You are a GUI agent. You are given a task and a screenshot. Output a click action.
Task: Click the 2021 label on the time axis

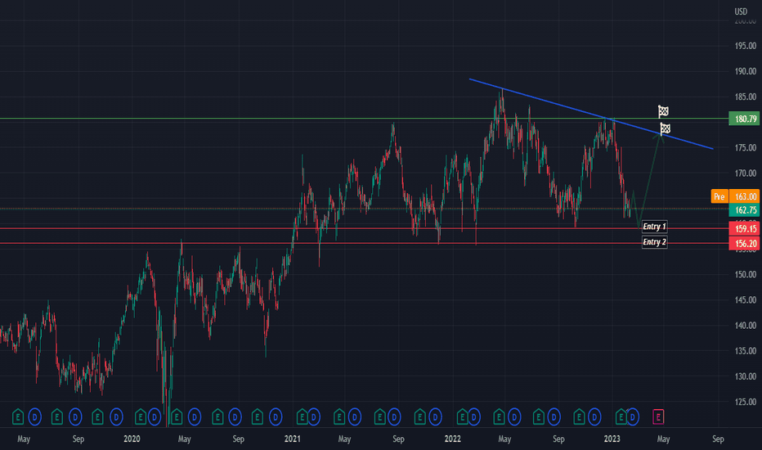click(292, 439)
